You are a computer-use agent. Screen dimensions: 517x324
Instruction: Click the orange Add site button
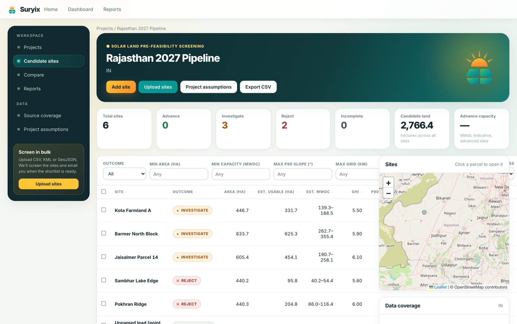tap(121, 87)
